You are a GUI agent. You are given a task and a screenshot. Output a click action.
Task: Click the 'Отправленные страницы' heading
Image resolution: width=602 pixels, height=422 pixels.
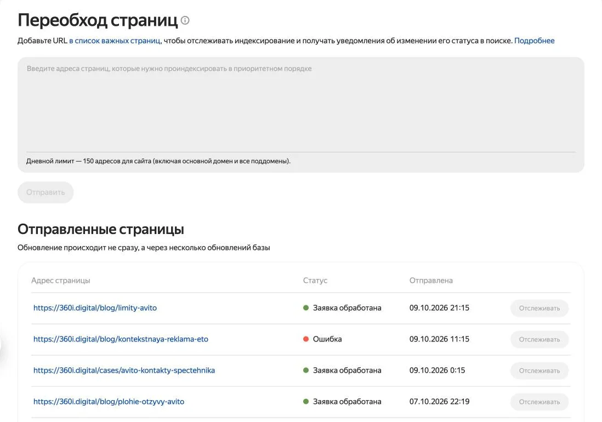[100, 229]
